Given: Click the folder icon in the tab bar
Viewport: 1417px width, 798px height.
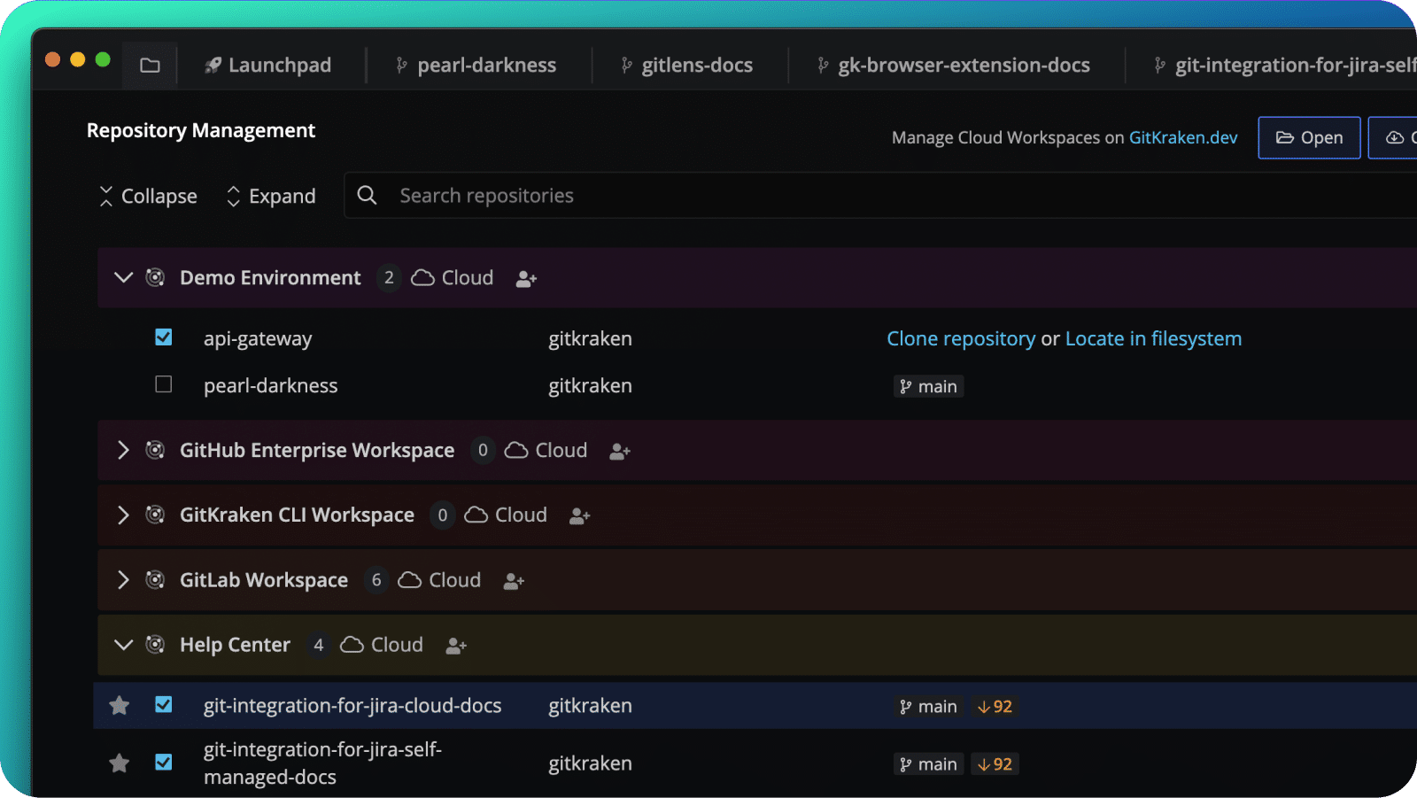Looking at the screenshot, I should (150, 66).
